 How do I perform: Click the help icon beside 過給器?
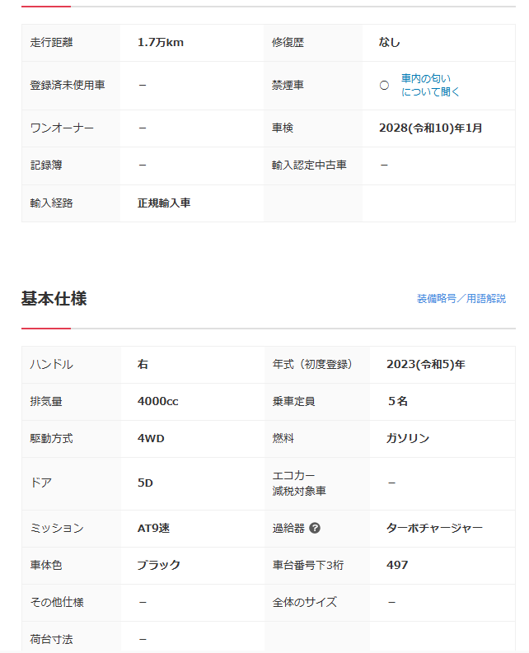click(315, 529)
